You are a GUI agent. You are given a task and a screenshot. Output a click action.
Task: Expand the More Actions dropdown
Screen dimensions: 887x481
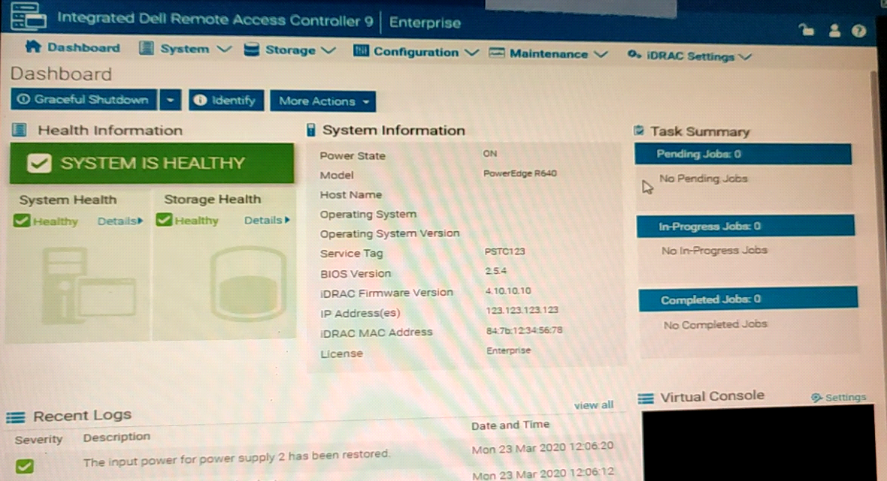coord(325,101)
